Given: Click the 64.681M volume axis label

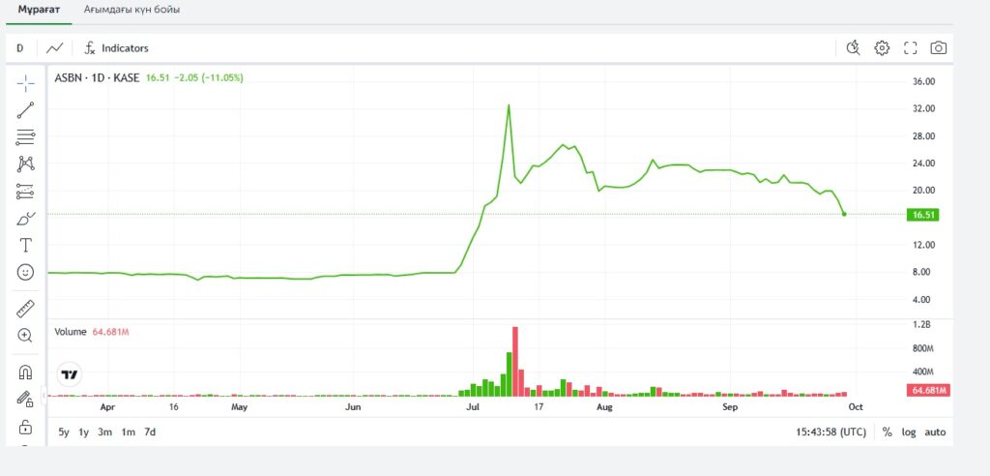Looking at the screenshot, I should pos(927,391).
